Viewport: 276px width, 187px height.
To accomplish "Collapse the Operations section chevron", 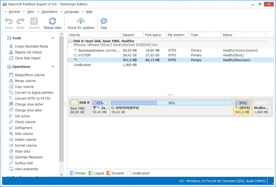I will point(53,66).
